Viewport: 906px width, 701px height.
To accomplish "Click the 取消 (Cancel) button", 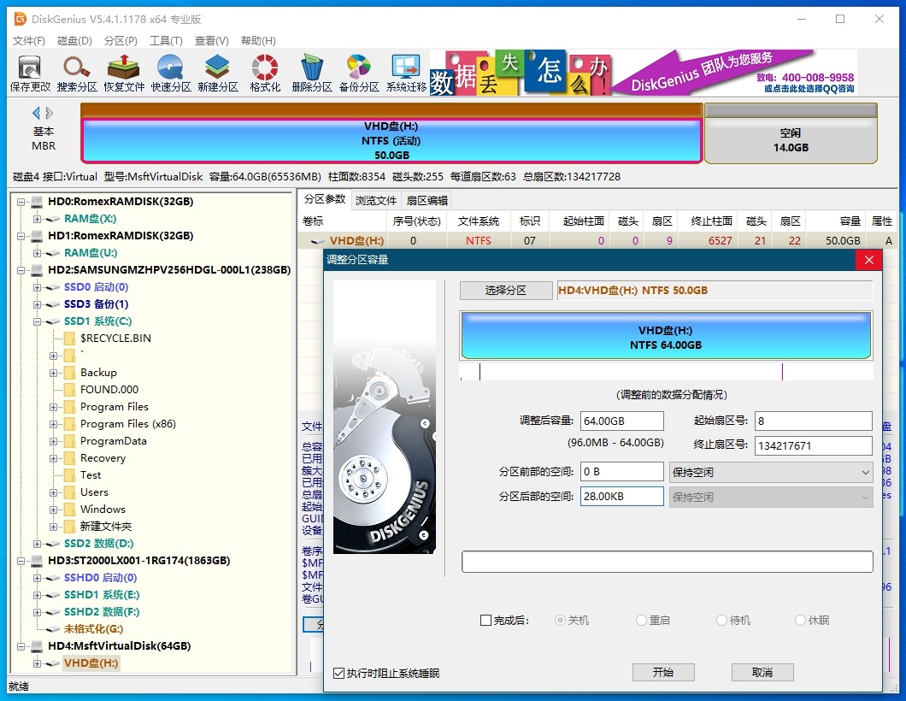I will [x=762, y=672].
